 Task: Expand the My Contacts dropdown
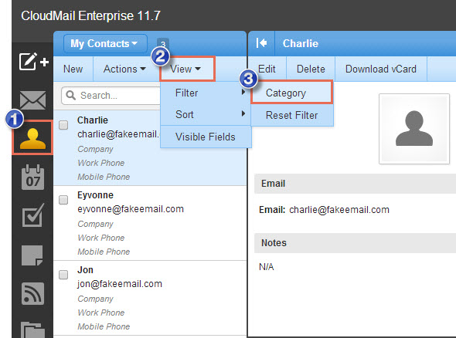pos(105,43)
